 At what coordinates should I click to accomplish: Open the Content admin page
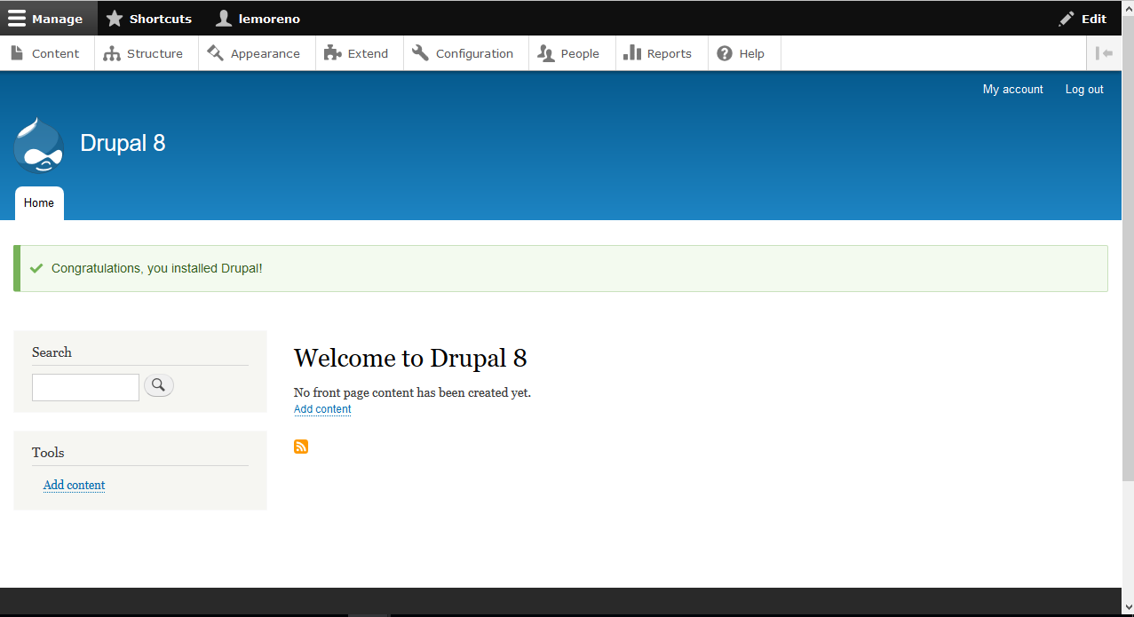(46, 53)
